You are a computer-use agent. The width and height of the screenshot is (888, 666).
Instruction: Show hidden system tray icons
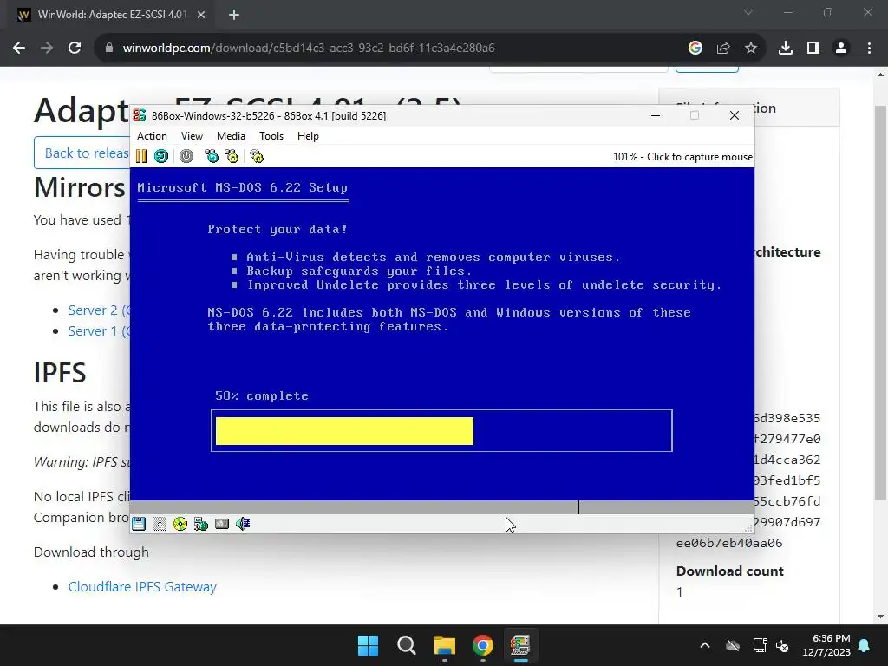point(705,645)
